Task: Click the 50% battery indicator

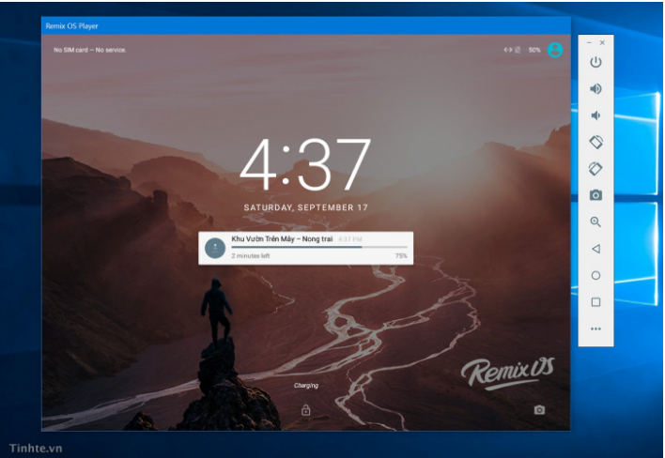Action: [534, 50]
